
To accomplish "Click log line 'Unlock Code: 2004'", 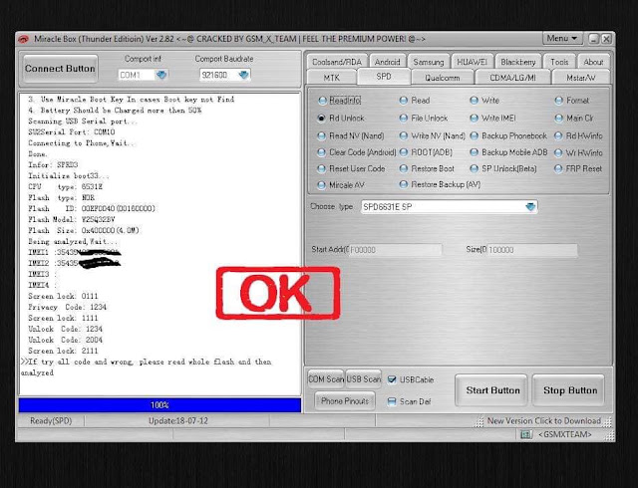I will [x=65, y=340].
